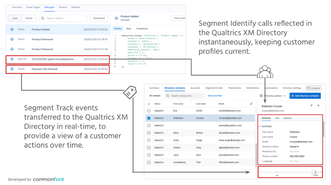
Task: Open the Distributions tab
Action: coord(253,88)
